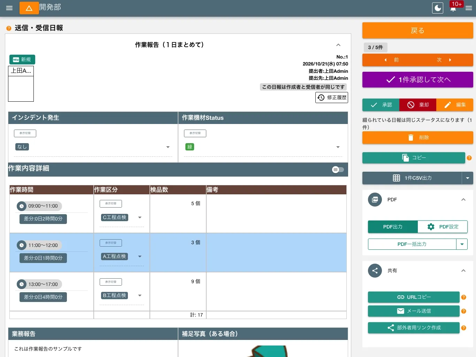This screenshot has width=476, height=357.
Task: Select the 棄却 reject tab
Action: point(418,105)
